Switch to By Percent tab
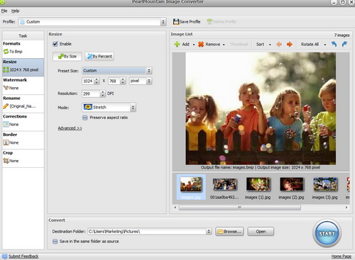Viewport: 355px width, 260px height. tap(99, 56)
